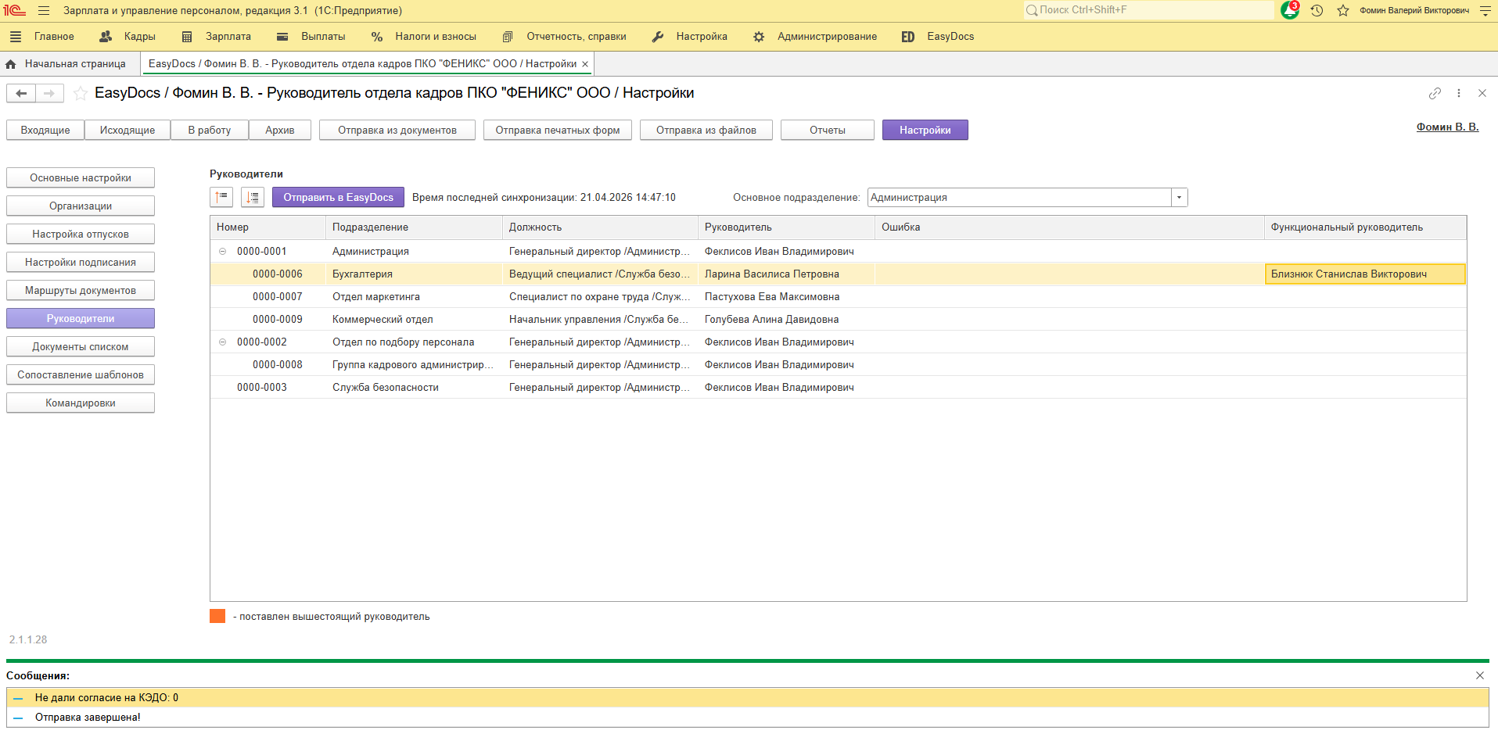Image resolution: width=1498 pixels, height=734 pixels.
Task: Open favorites star in the title bar
Action: click(x=1343, y=10)
